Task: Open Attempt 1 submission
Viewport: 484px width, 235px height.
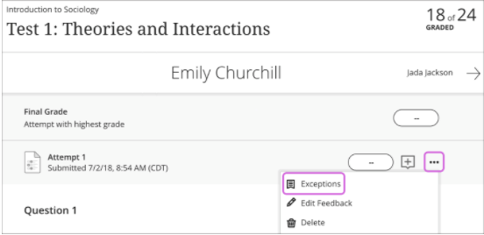Action: pyautogui.click(x=67, y=158)
